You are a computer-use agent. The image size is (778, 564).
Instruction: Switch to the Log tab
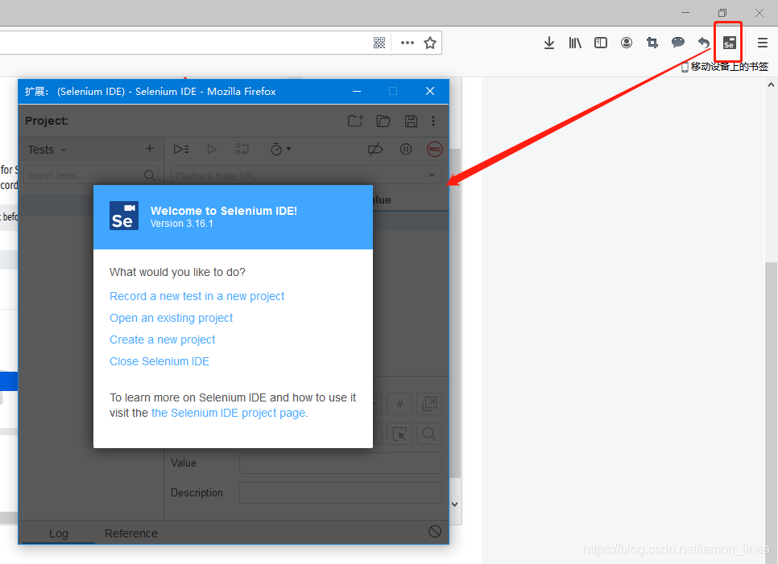click(x=59, y=533)
